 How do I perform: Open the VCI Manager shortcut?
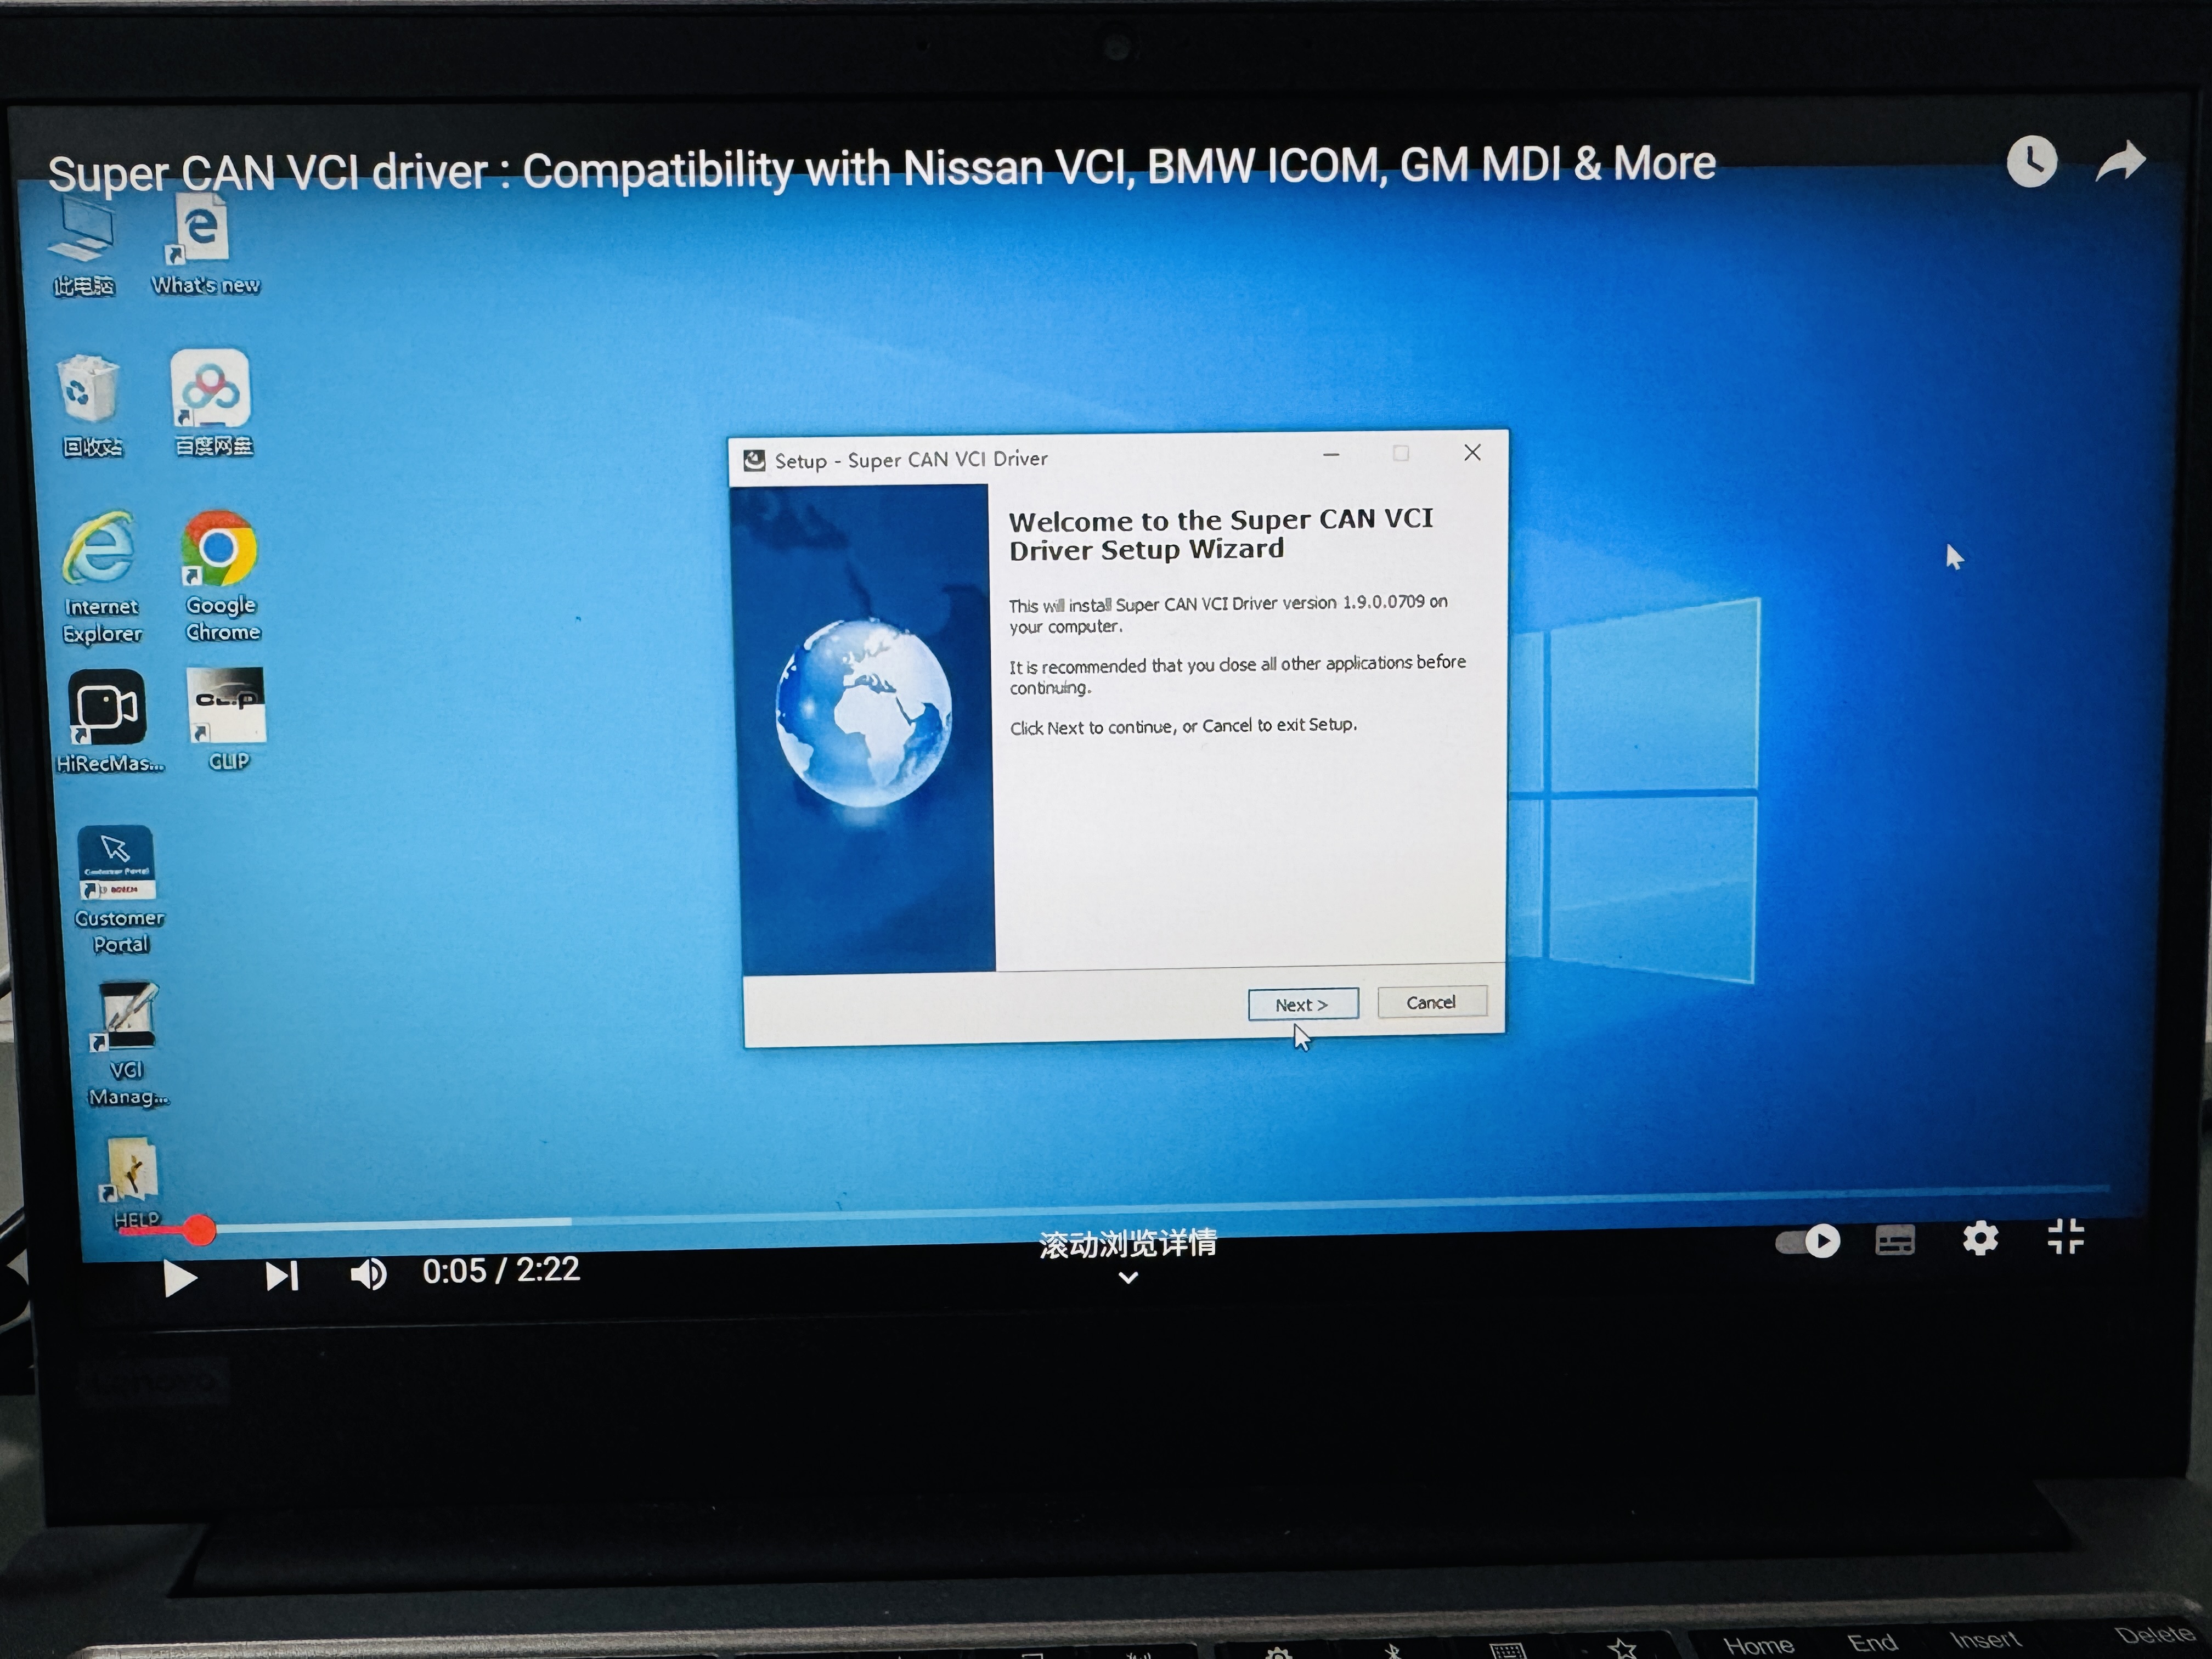pos(127,1045)
